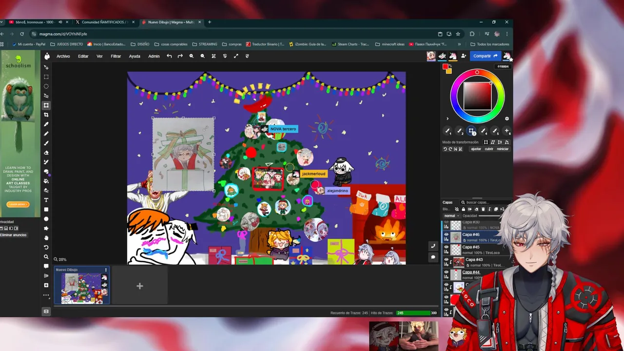Expand hidden bookmarks chevron in Chrome
624x351 pixels.
pos(459,44)
